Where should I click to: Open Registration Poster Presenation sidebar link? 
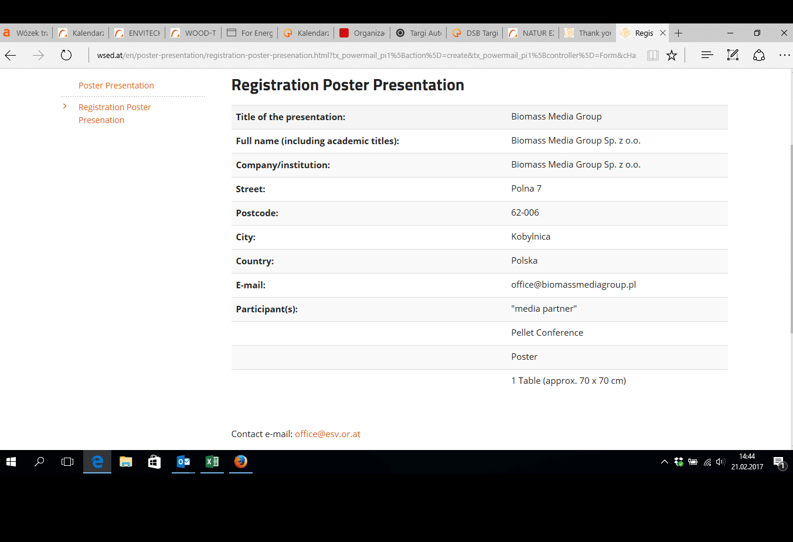[115, 114]
